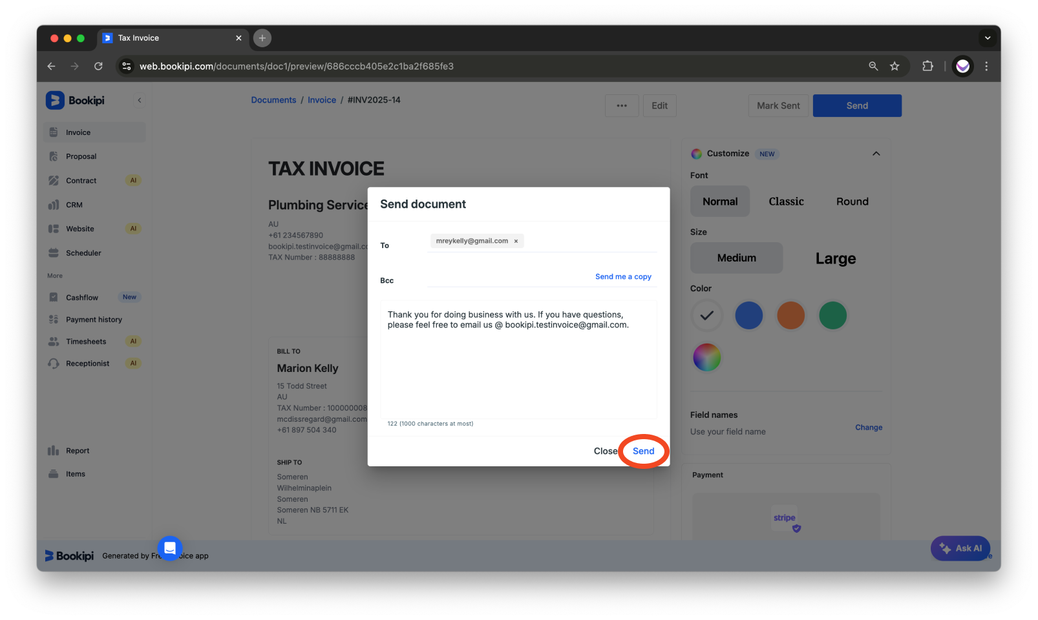Image resolution: width=1038 pixels, height=620 pixels.
Task: Open the chat support bubble
Action: (x=169, y=548)
